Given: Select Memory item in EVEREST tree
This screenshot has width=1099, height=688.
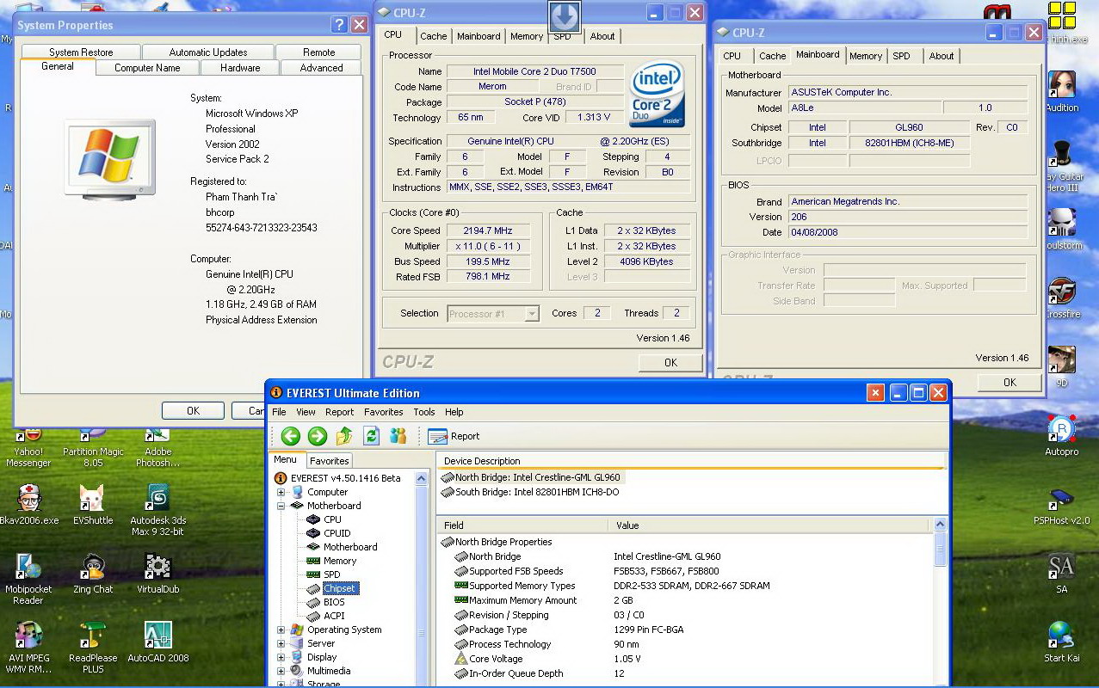Looking at the screenshot, I should (x=339, y=561).
